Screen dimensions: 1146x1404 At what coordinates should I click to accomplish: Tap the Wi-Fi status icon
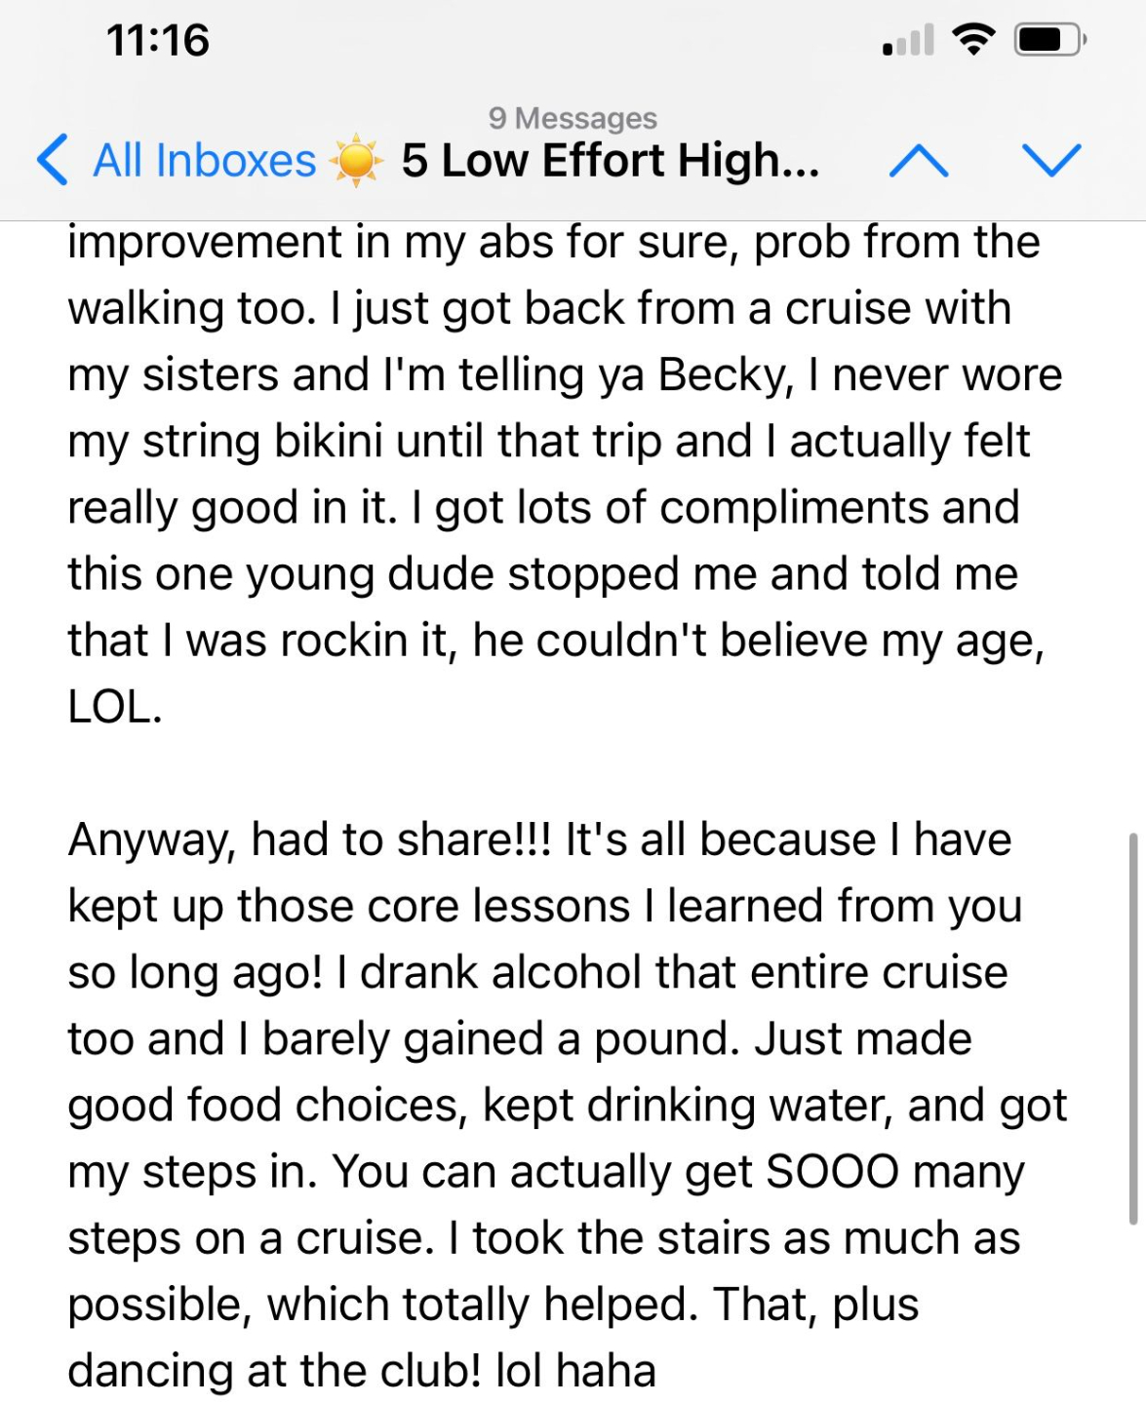click(972, 41)
